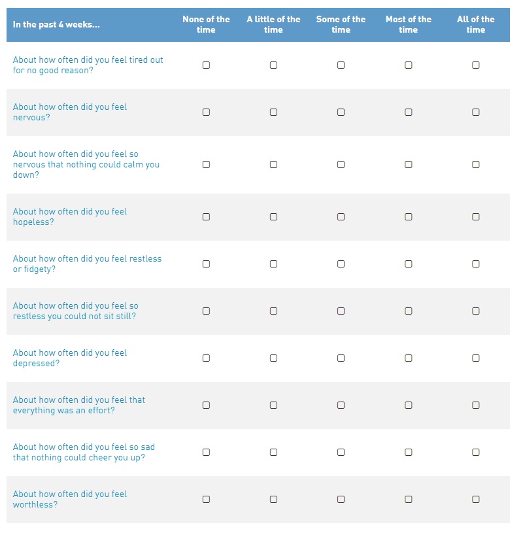The width and height of the screenshot is (523, 533).
Task: Select 'Some of the time' for feeling nervous
Action: (x=341, y=112)
